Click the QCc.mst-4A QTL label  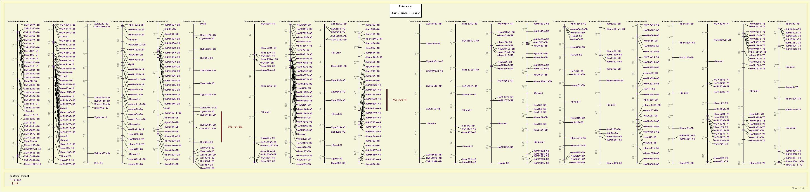[x=400, y=100]
